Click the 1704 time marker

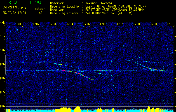click(x=70, y=24)
